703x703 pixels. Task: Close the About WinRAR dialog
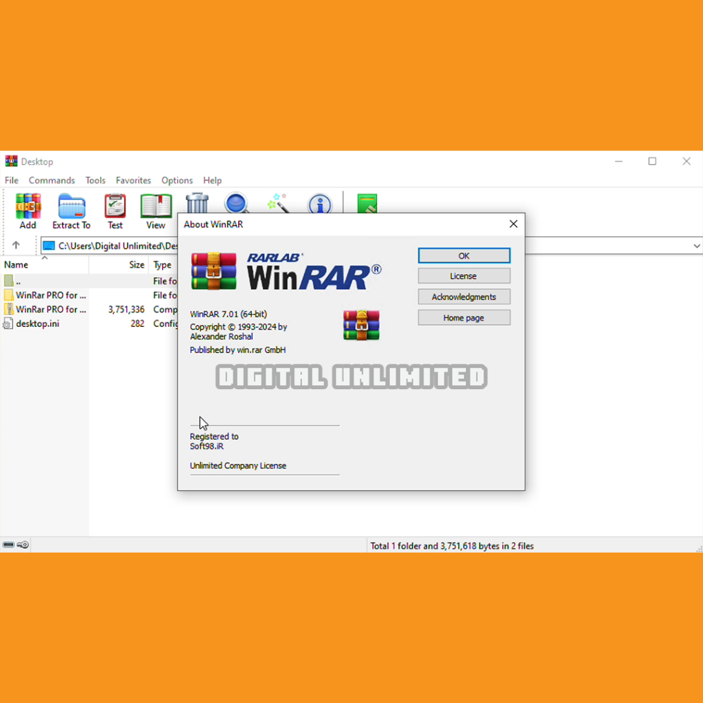click(x=513, y=224)
